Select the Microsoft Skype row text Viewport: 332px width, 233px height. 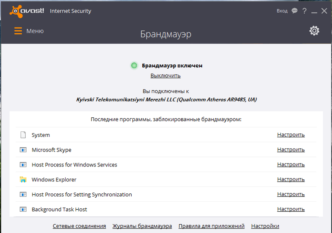(x=51, y=150)
